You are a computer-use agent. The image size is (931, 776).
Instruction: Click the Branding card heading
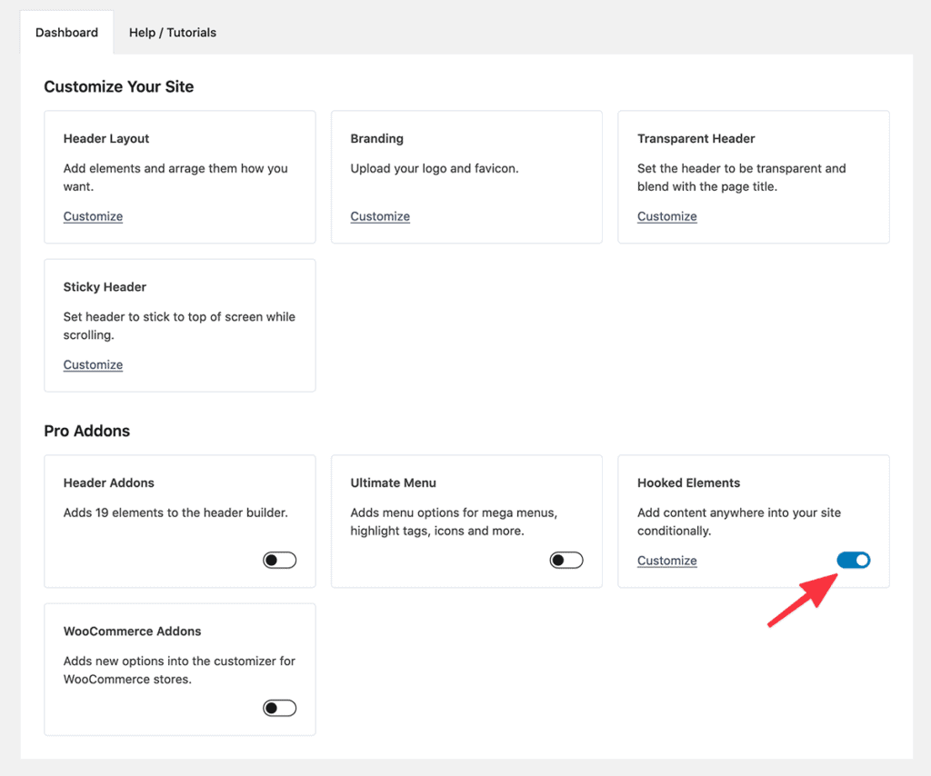(376, 138)
